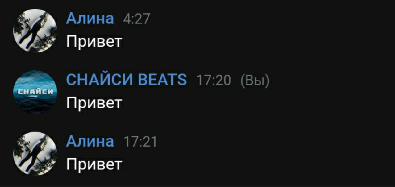The image size is (395, 187).
Task: Open the СНАЙСИ BEATS sender name
Action: (x=127, y=80)
